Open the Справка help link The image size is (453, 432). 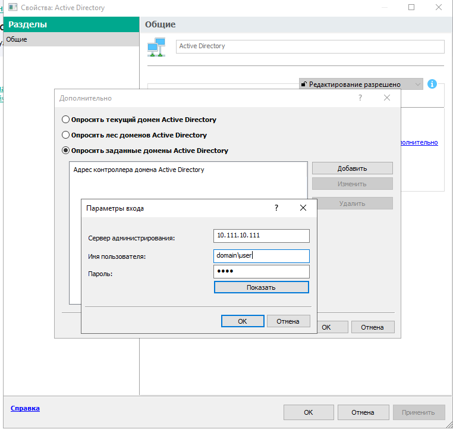click(25, 408)
